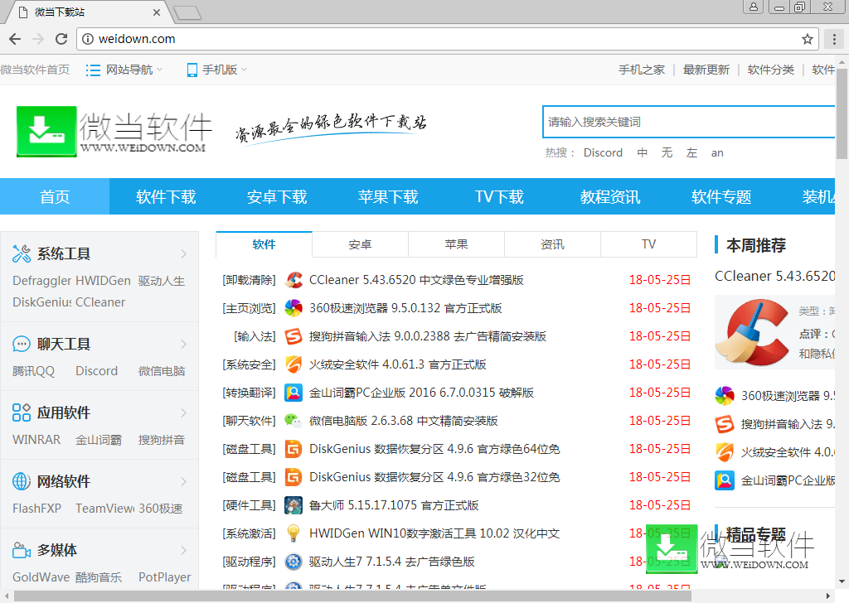The image size is (849, 603).
Task: Open the Chrome three-dot menu
Action: pos(834,39)
